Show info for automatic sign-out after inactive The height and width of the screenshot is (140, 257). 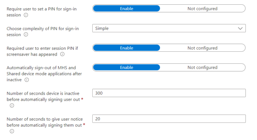27,80
